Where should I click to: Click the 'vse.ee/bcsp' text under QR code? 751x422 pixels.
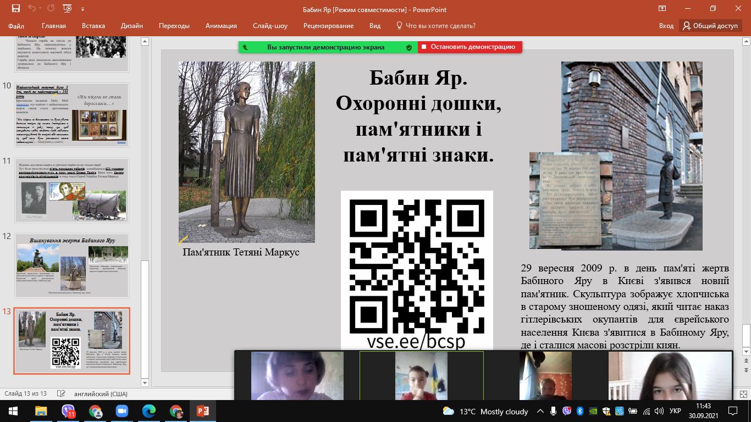(x=416, y=342)
